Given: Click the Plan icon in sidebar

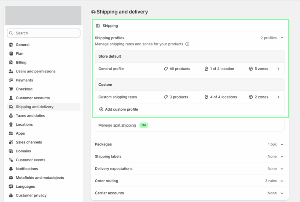Looking at the screenshot, I should 11,53.
